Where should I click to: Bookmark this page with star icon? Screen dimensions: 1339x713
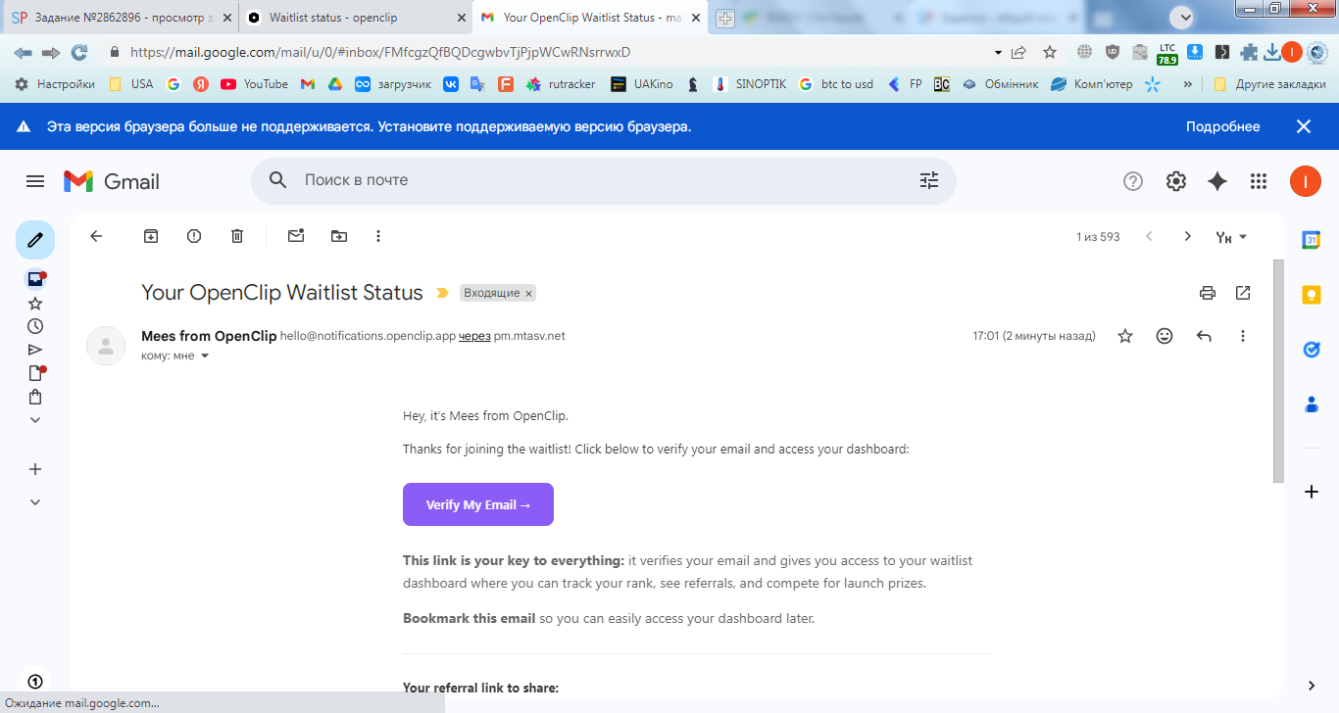[x=1050, y=52]
